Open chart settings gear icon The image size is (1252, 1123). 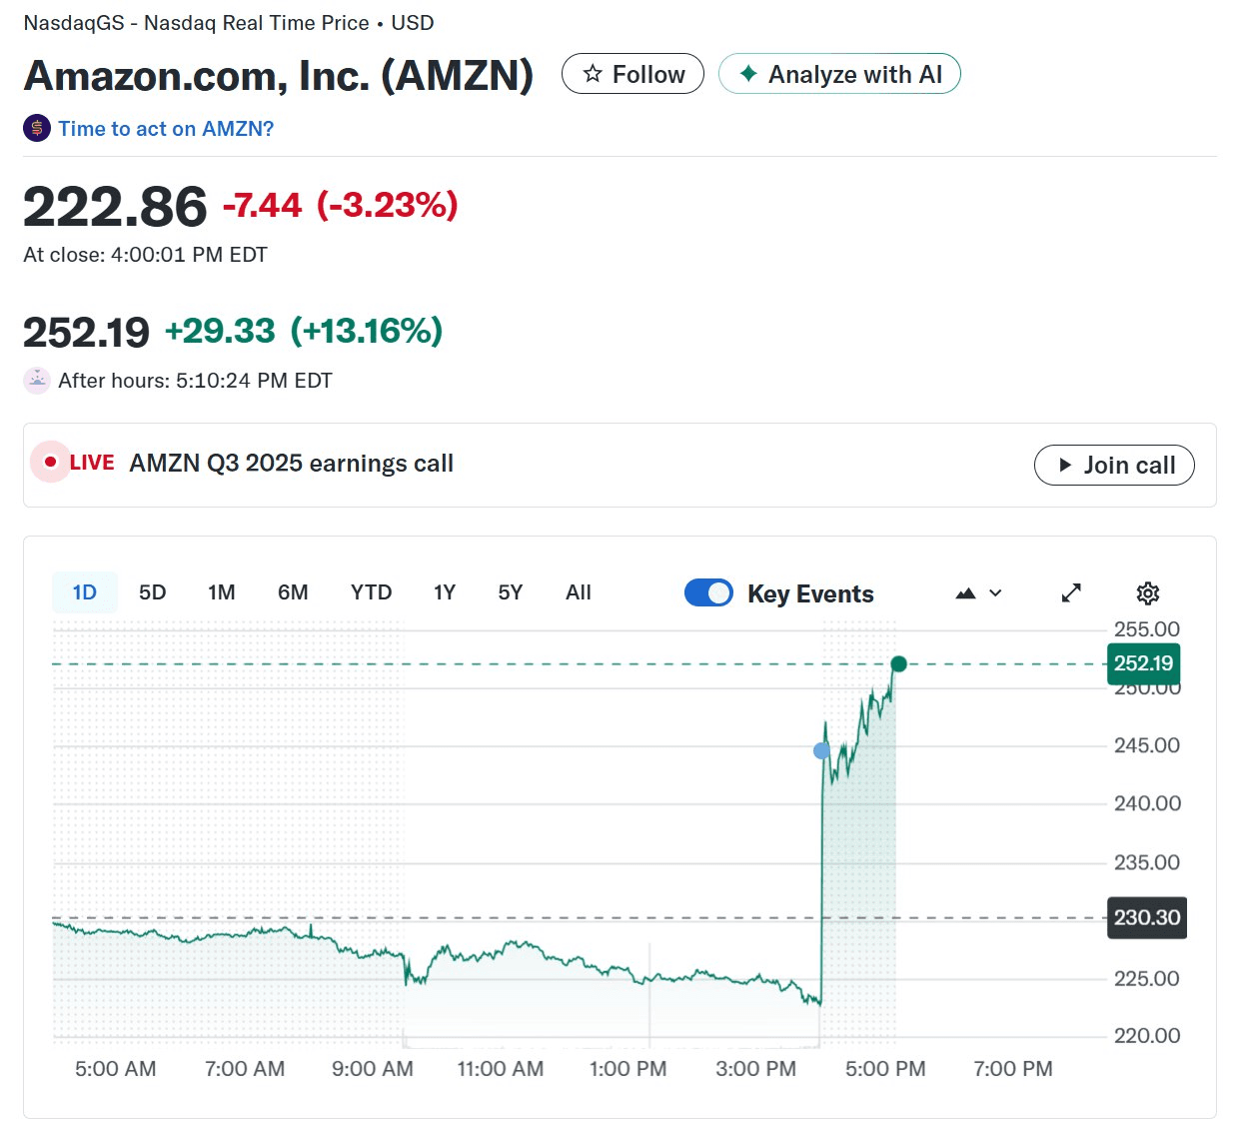click(x=1147, y=593)
